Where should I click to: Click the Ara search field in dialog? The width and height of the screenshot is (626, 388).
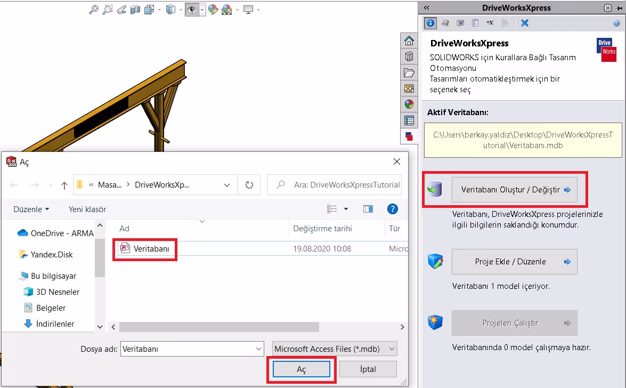click(335, 184)
